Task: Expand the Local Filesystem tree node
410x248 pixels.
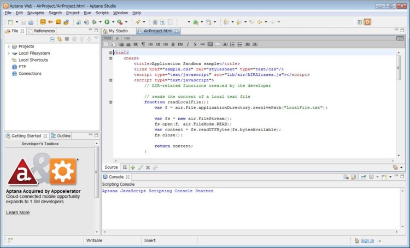Action: click(9, 54)
